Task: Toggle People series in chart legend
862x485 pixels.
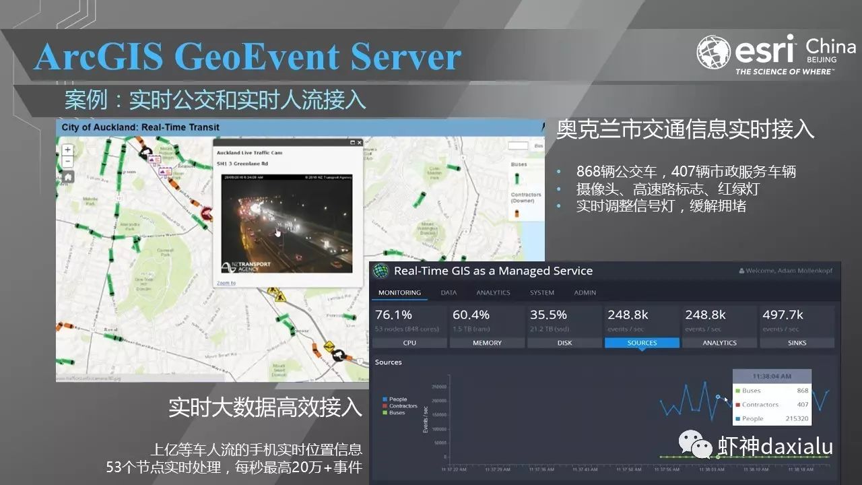Action: point(395,399)
